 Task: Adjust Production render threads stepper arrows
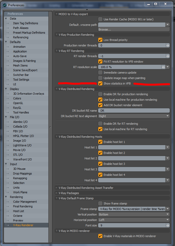(x=168, y=45)
